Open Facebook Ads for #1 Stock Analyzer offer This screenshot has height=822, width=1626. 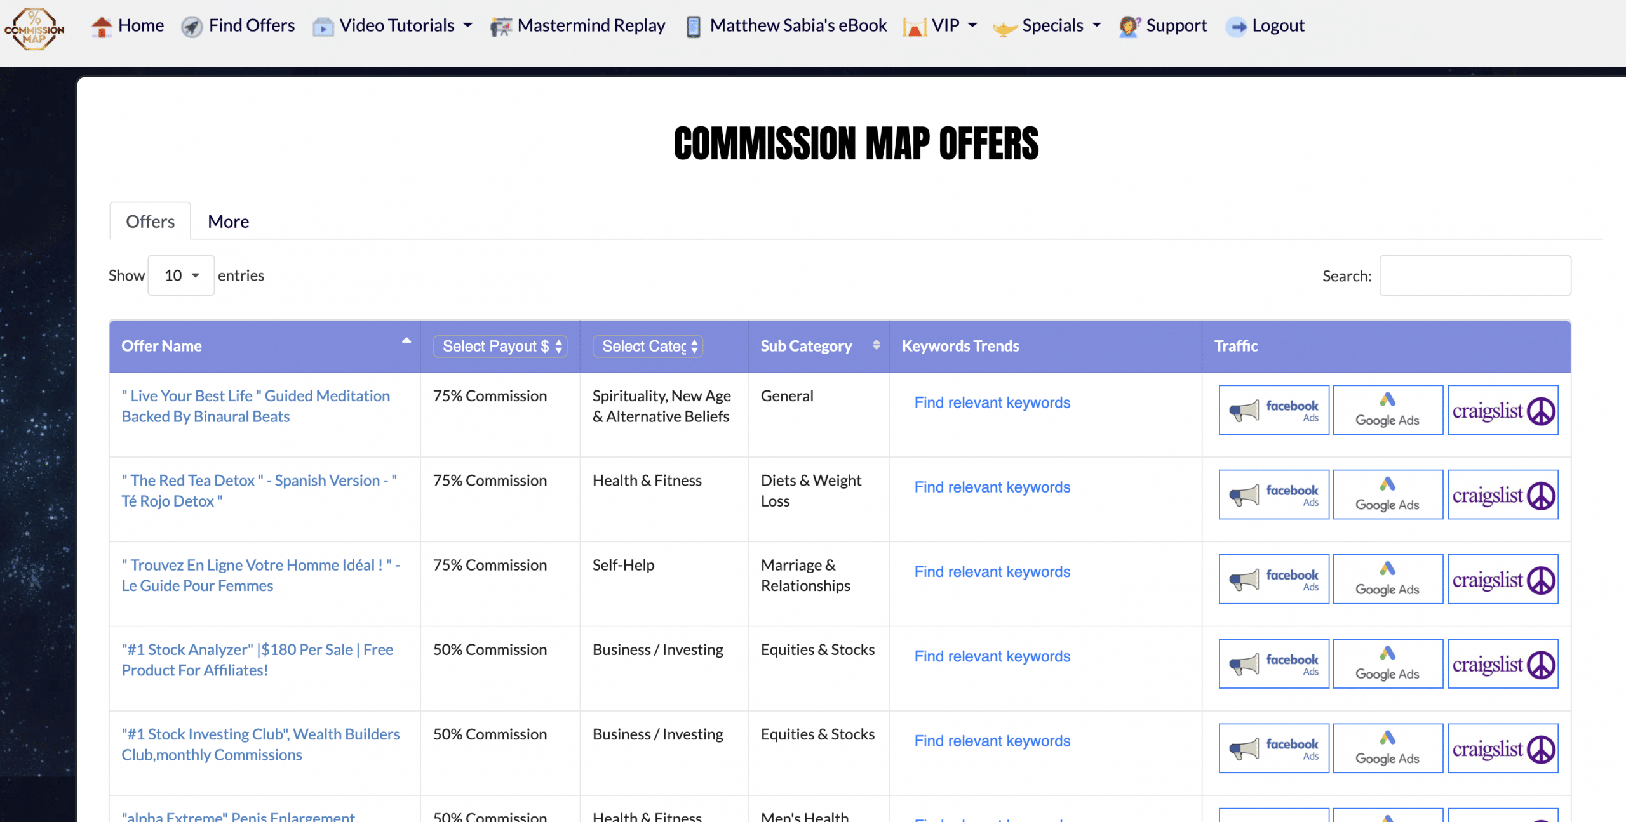pos(1273,663)
